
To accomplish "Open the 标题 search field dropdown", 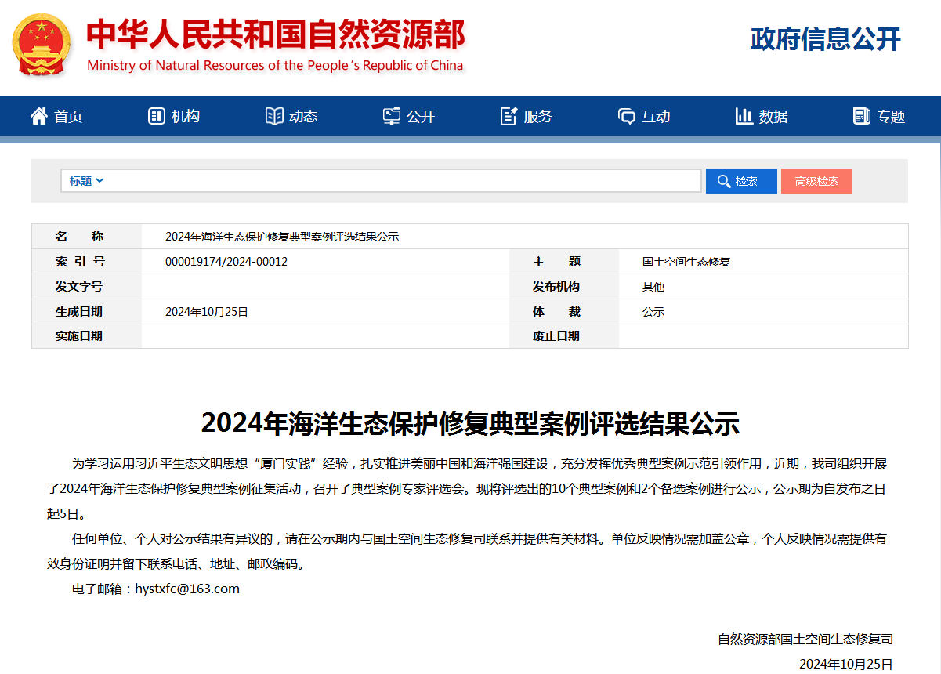I will [86, 181].
